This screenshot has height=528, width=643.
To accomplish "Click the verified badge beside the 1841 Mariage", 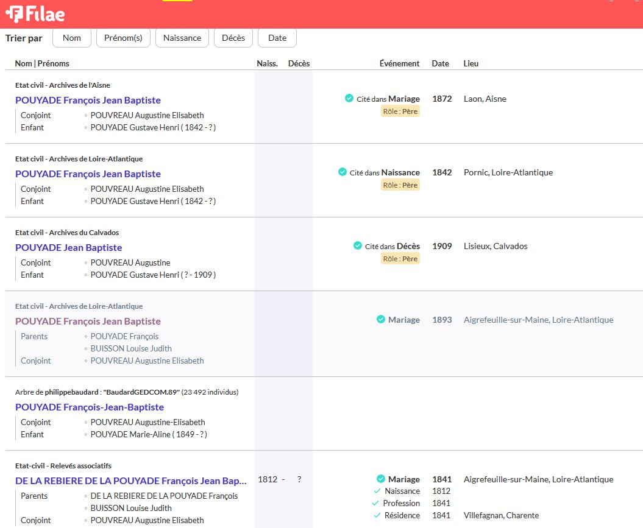I will (x=381, y=479).
